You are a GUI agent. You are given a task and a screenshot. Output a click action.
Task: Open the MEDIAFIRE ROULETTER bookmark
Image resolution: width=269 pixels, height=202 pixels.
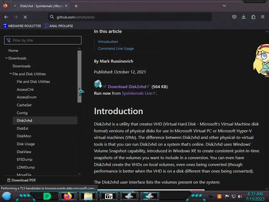[22, 26]
